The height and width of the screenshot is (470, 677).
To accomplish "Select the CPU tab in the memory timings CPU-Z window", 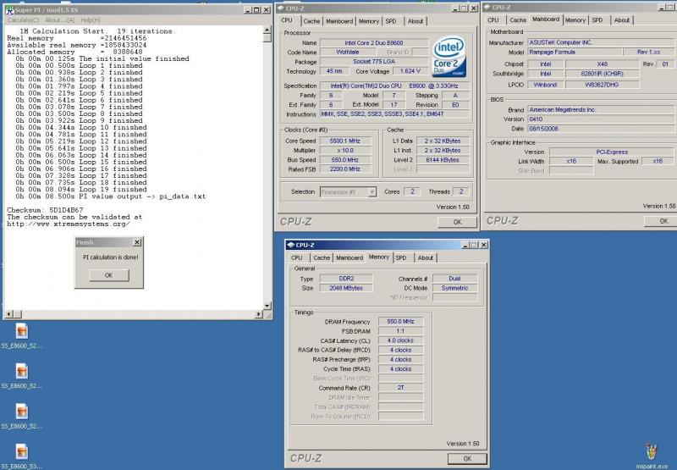I will 297,258.
